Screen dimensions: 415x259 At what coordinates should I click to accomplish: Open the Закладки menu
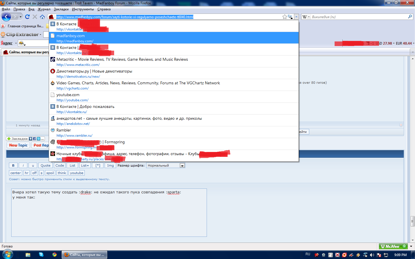point(61,9)
